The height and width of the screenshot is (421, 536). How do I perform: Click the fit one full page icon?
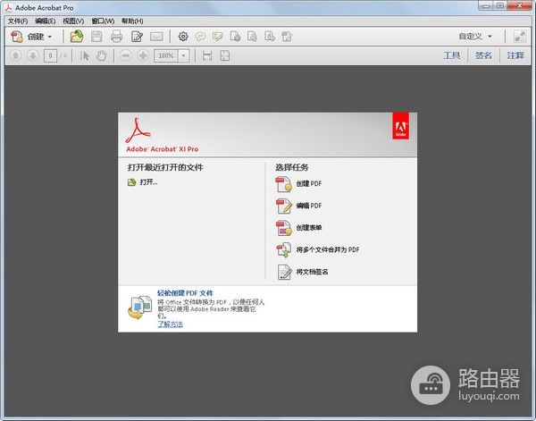(225, 55)
